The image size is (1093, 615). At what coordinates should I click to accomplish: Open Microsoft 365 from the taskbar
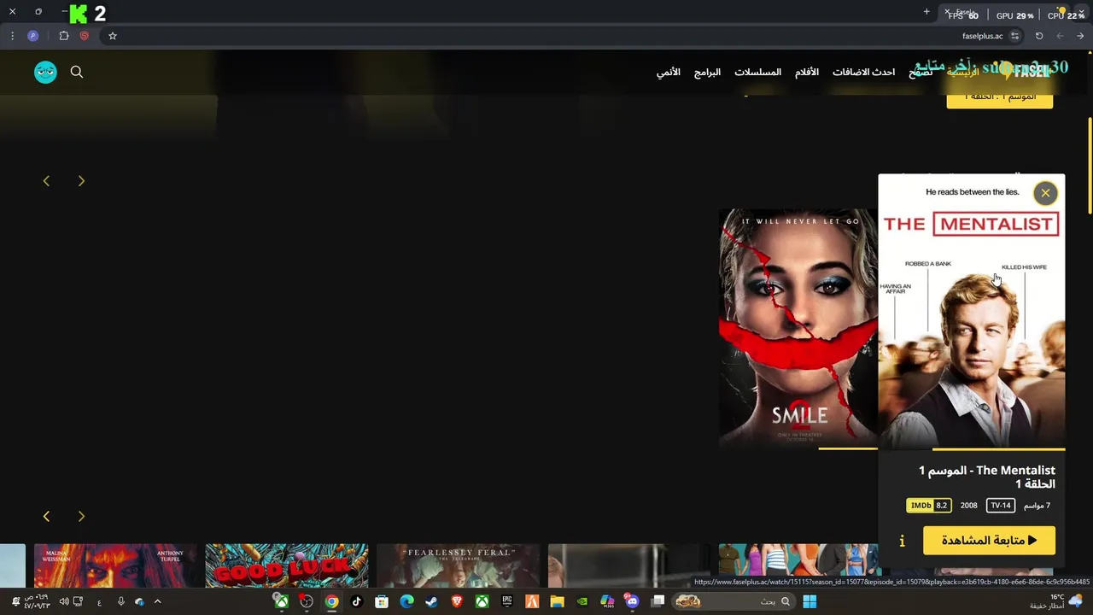pyautogui.click(x=607, y=601)
